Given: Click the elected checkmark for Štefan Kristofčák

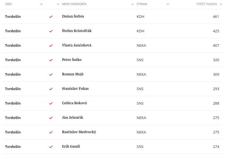Looking at the screenshot, I should tap(51, 31).
